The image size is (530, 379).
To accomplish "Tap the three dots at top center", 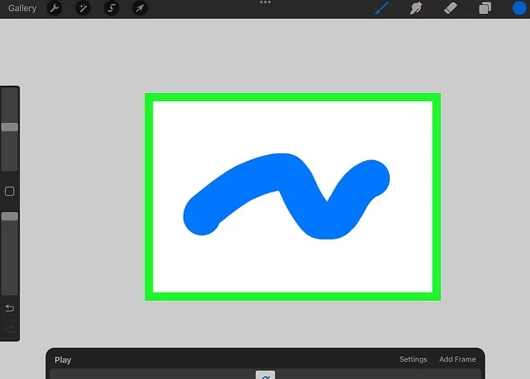I will pos(265,3).
